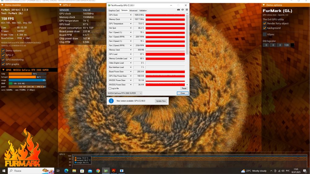The width and height of the screenshot is (310, 174).
Task: Click Update Now button
Action: 161,101
